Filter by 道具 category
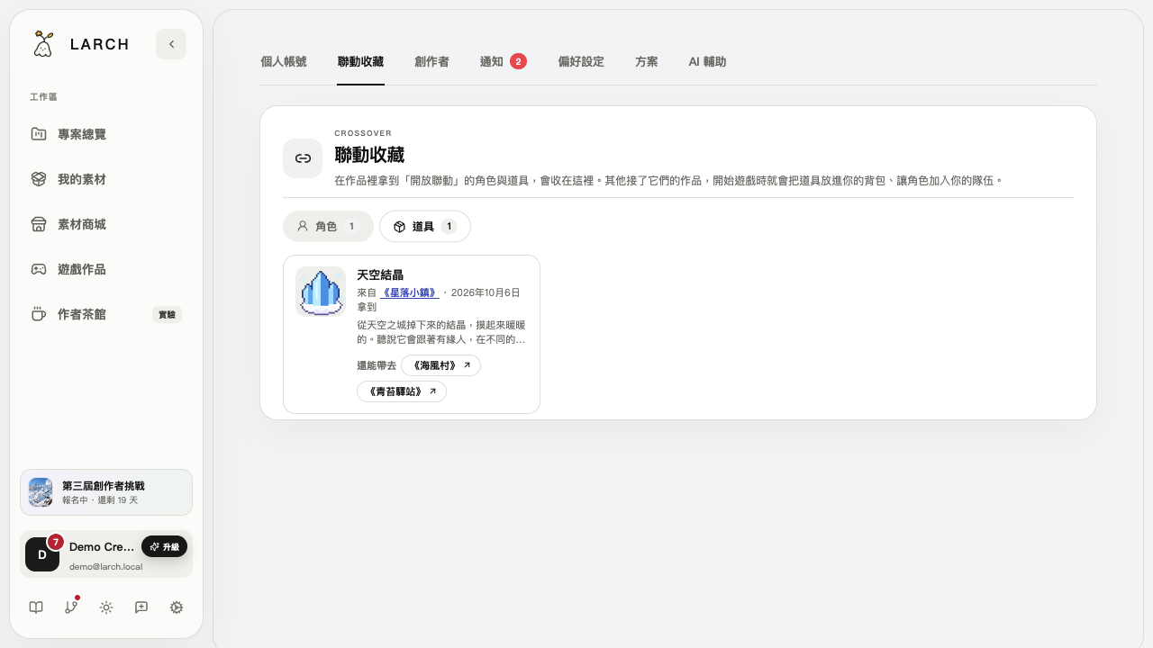Image resolution: width=1153 pixels, height=648 pixels. tap(425, 227)
